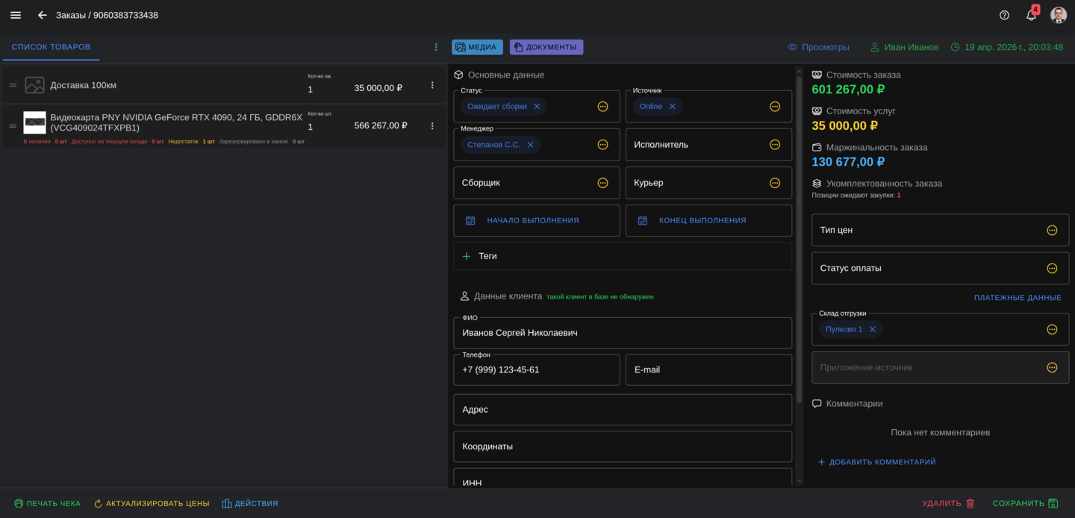Click the form's vertical scrollbar
1075x518 pixels.
coord(800,239)
